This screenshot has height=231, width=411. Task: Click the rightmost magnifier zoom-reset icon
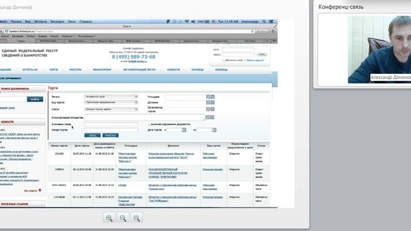pos(137,218)
